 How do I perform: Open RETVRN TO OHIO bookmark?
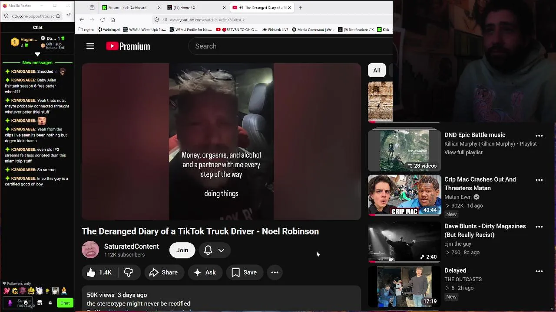[x=237, y=29]
